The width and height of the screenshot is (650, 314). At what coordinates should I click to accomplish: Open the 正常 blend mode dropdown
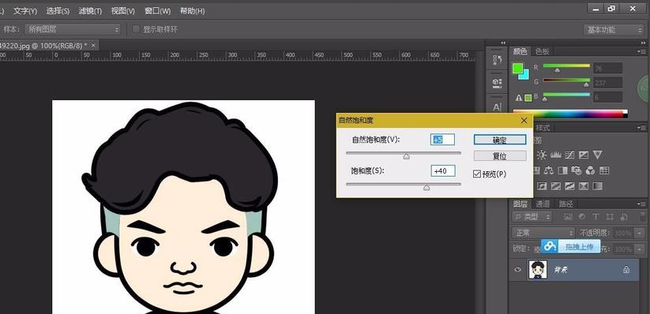point(543,233)
